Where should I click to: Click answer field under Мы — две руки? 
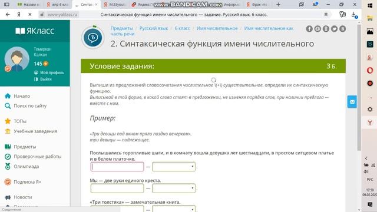[117, 188]
